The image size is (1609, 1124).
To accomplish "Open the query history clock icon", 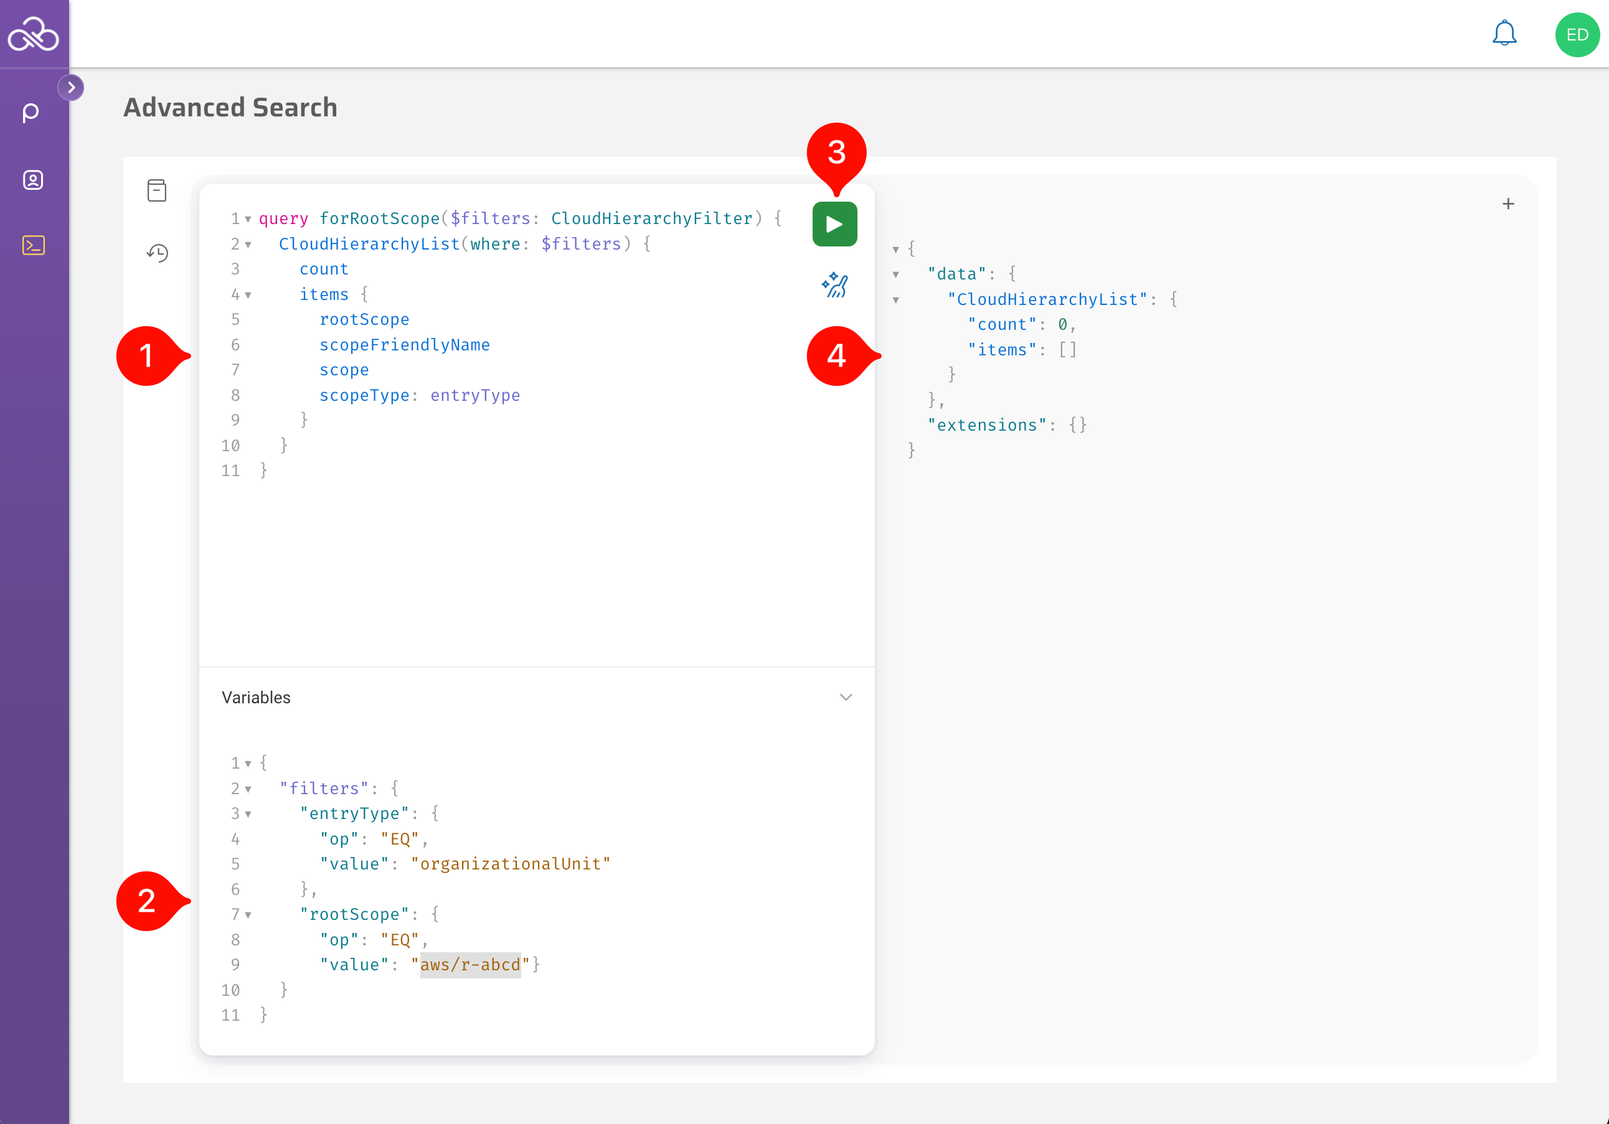I will click(157, 253).
